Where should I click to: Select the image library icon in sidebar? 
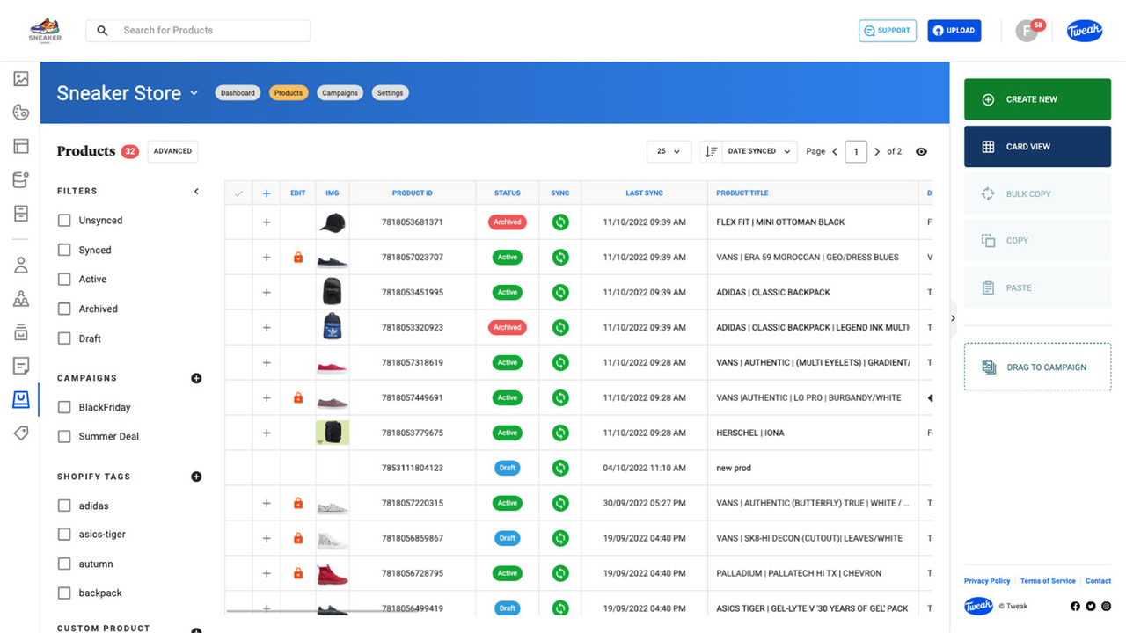click(21, 78)
